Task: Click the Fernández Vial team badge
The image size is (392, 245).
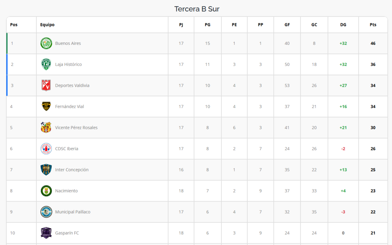Action: tap(46, 106)
